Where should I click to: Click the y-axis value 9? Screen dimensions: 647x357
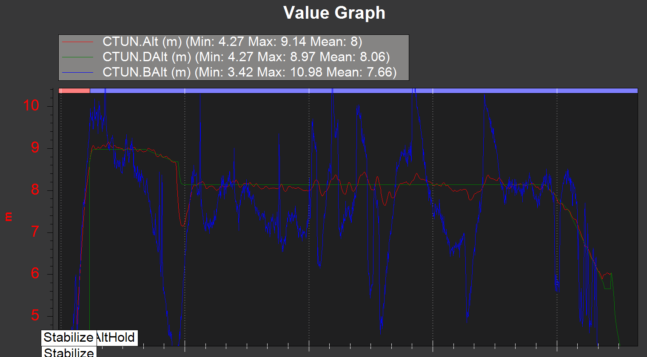[x=35, y=147]
